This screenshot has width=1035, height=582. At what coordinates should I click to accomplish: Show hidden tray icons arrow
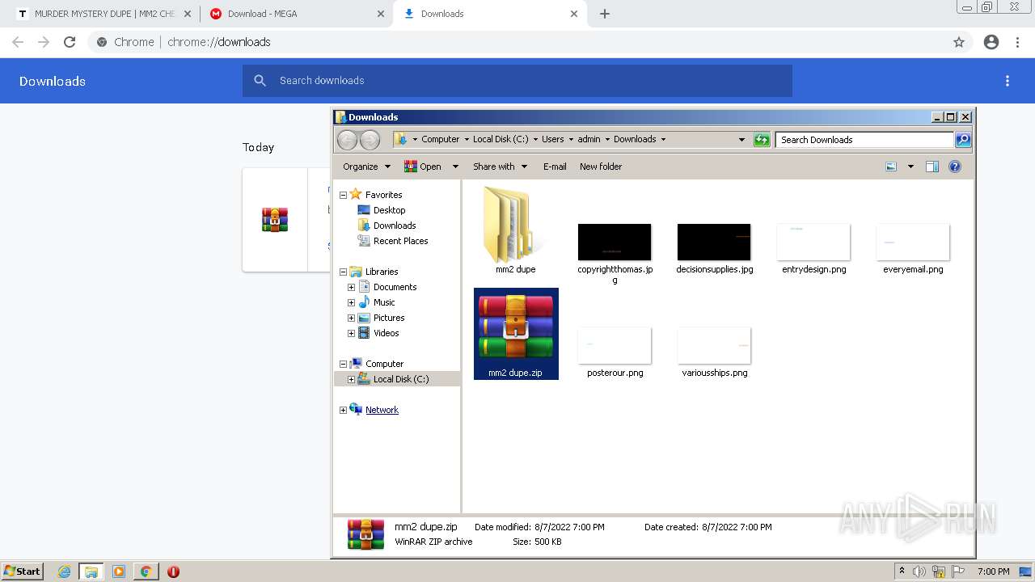pos(902,571)
